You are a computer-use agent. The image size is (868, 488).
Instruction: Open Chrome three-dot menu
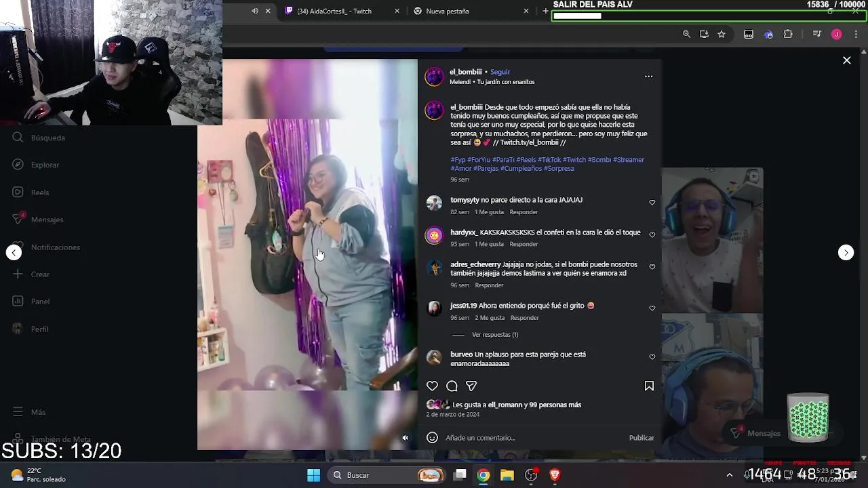pyautogui.click(x=856, y=34)
